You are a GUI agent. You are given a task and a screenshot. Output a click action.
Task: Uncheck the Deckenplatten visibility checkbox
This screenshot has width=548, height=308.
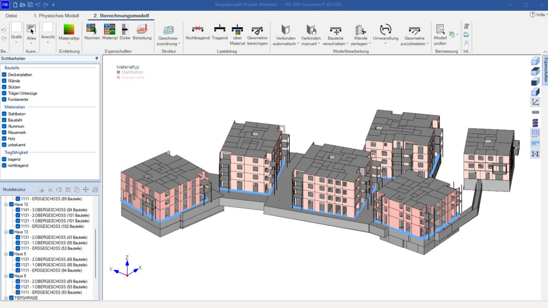(x=4, y=74)
